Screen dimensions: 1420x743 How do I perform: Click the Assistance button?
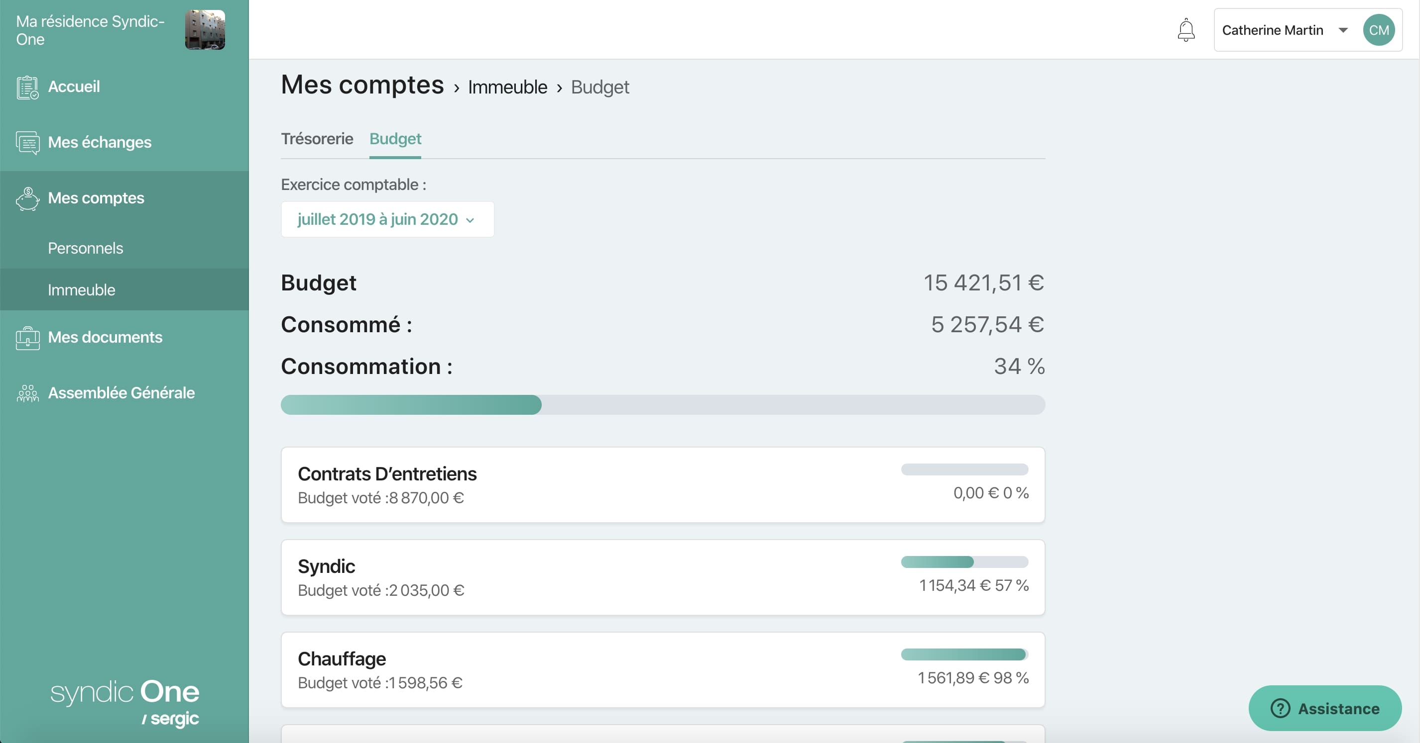click(x=1325, y=708)
